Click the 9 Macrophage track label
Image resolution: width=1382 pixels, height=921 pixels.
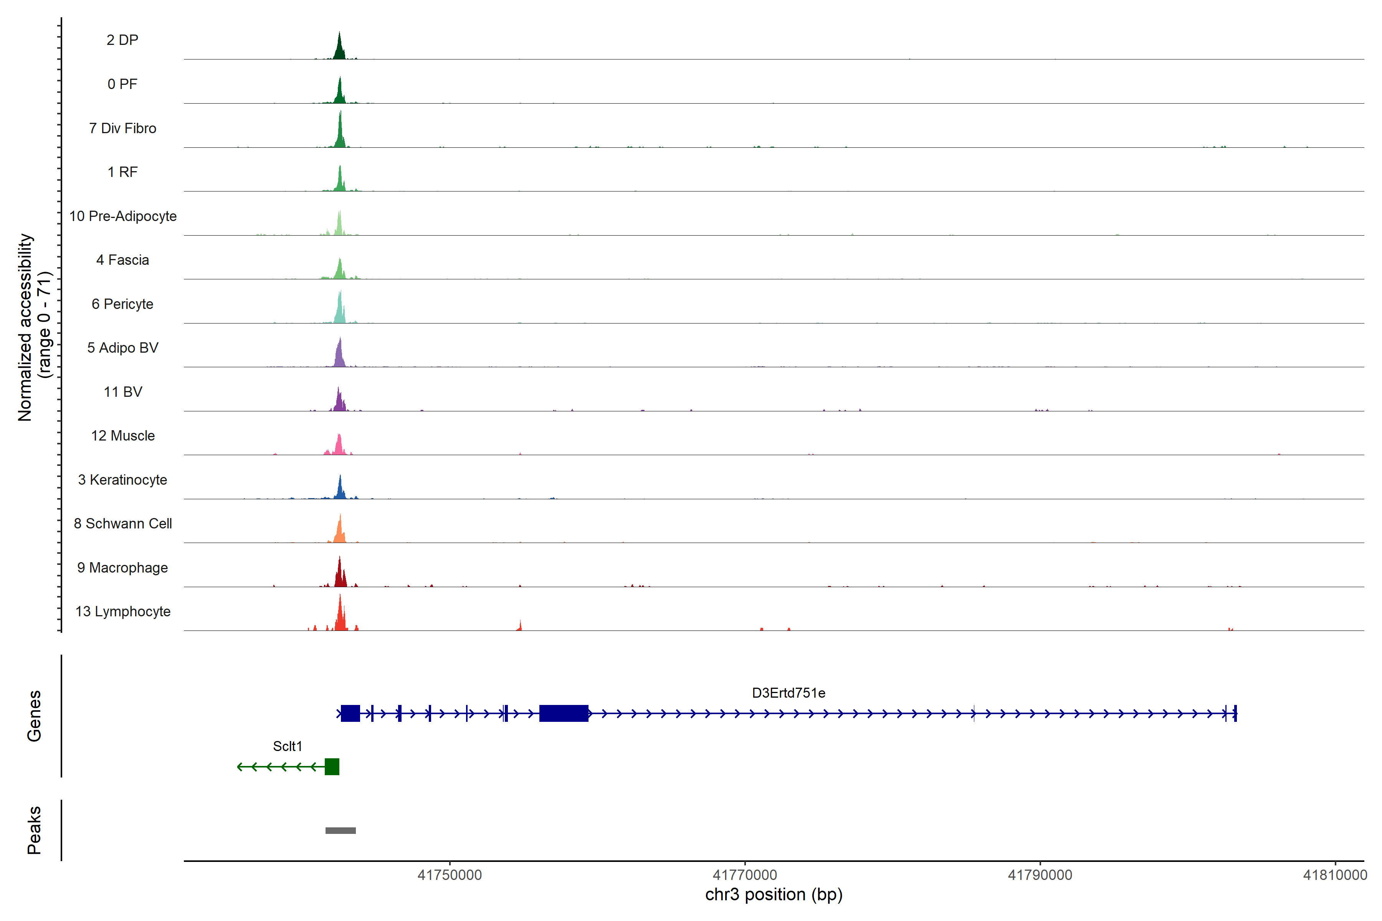pos(122,568)
